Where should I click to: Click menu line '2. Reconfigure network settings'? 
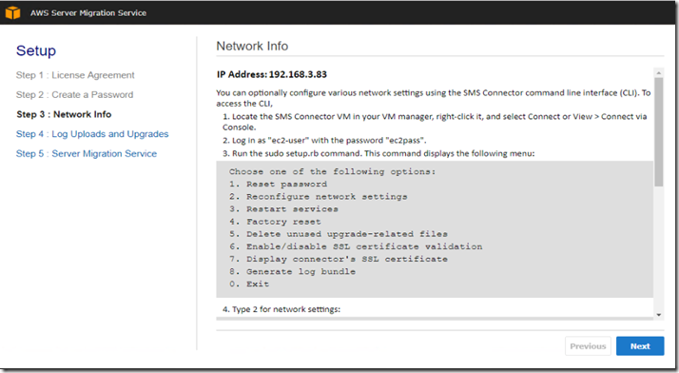(x=319, y=197)
